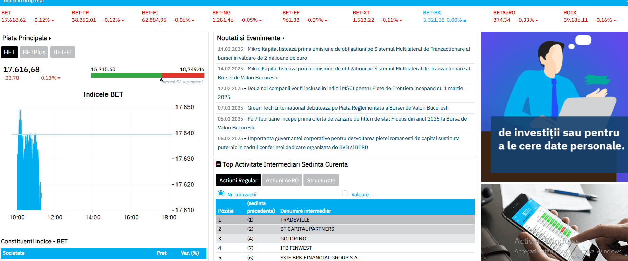The image size is (628, 261).
Task: Select the SSIF BRK FINANCIAL GROUP row
Action: click(x=345, y=257)
